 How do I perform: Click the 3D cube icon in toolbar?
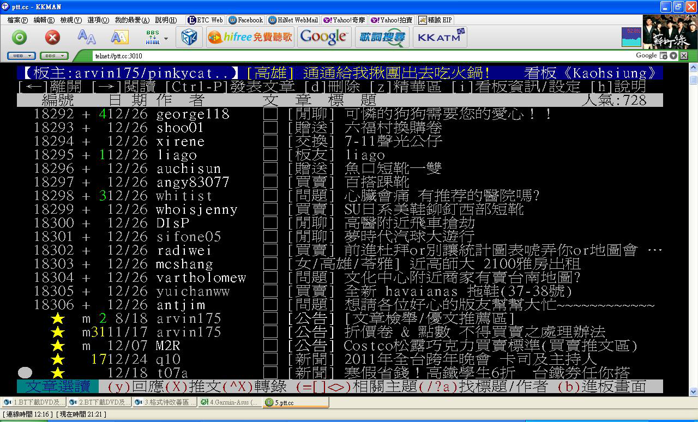(x=189, y=37)
